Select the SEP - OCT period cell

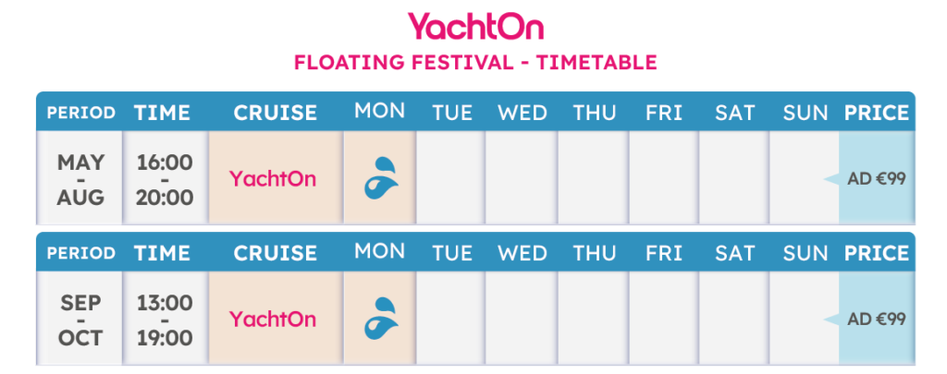coord(80,320)
